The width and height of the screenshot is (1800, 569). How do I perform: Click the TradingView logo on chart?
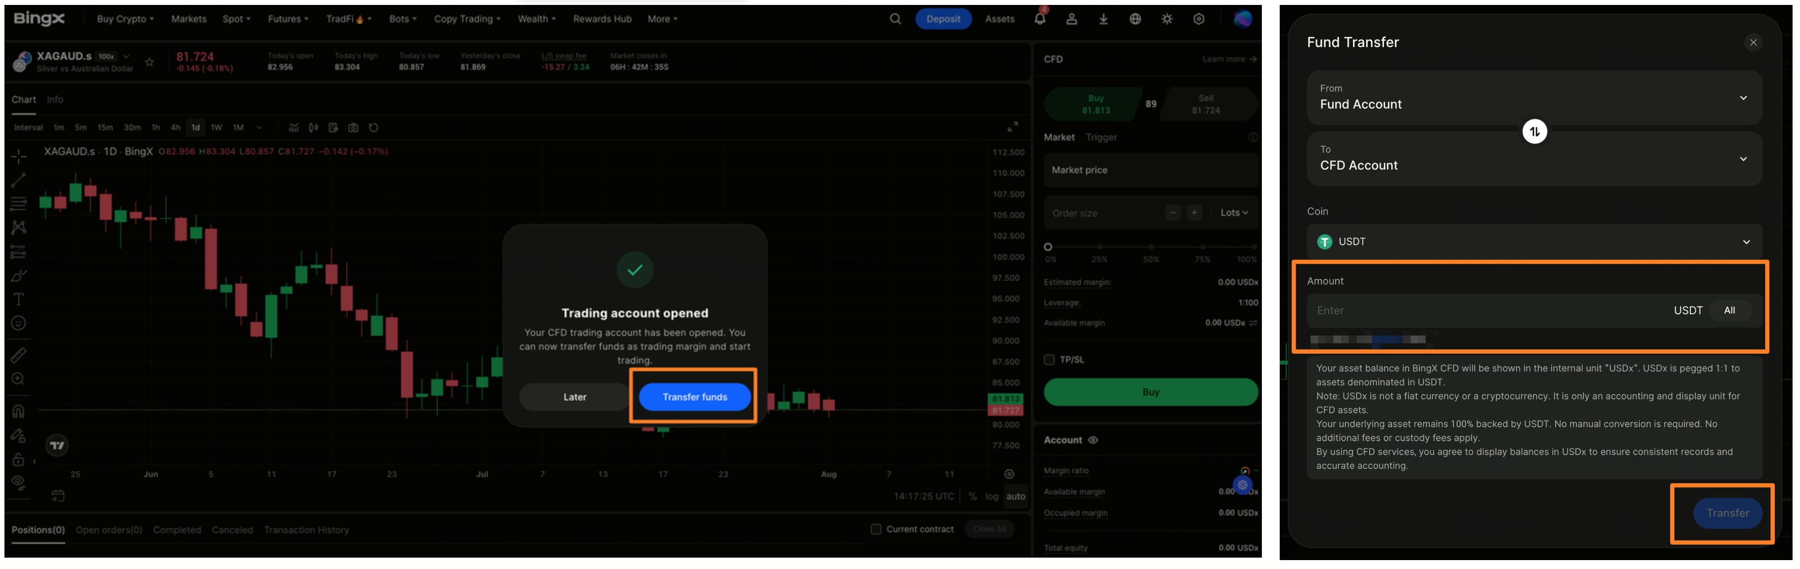point(57,445)
